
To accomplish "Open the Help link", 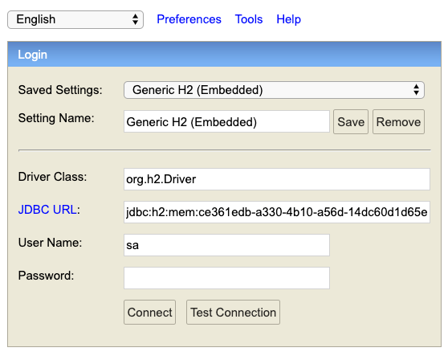I will point(288,19).
